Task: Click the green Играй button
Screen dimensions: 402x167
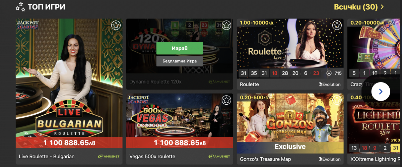Action: click(x=180, y=48)
